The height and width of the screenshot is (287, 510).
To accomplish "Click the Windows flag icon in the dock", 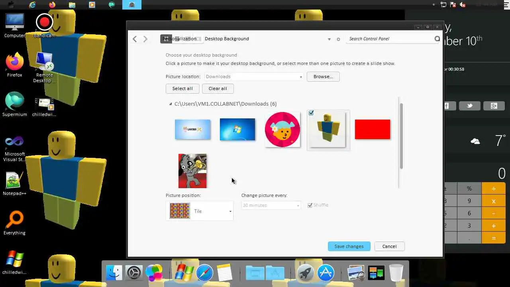I will (184, 273).
